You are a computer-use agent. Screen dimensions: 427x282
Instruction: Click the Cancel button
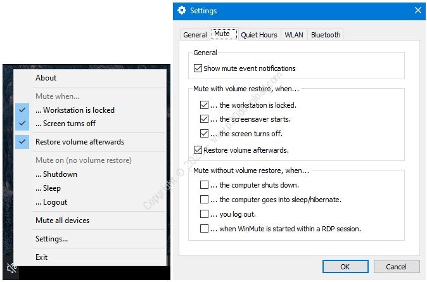pos(396,267)
